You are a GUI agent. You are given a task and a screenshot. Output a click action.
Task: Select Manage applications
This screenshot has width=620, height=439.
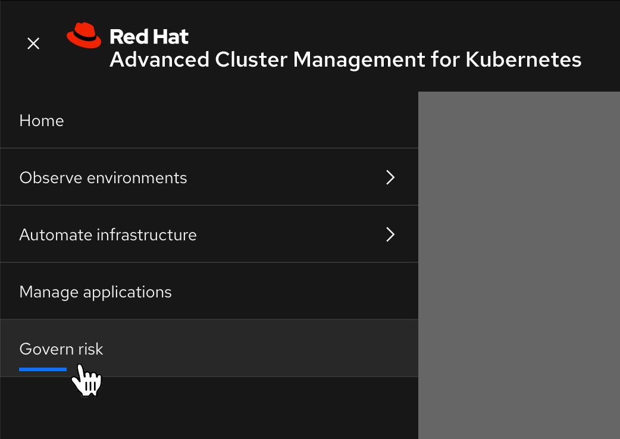(95, 291)
